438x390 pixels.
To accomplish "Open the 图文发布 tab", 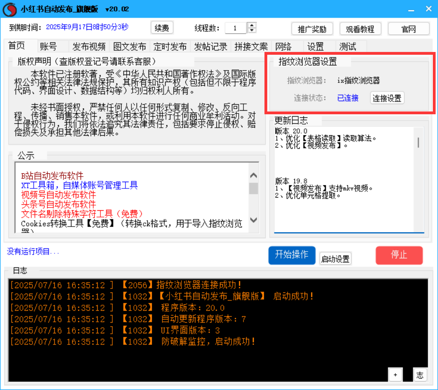I will click(129, 46).
